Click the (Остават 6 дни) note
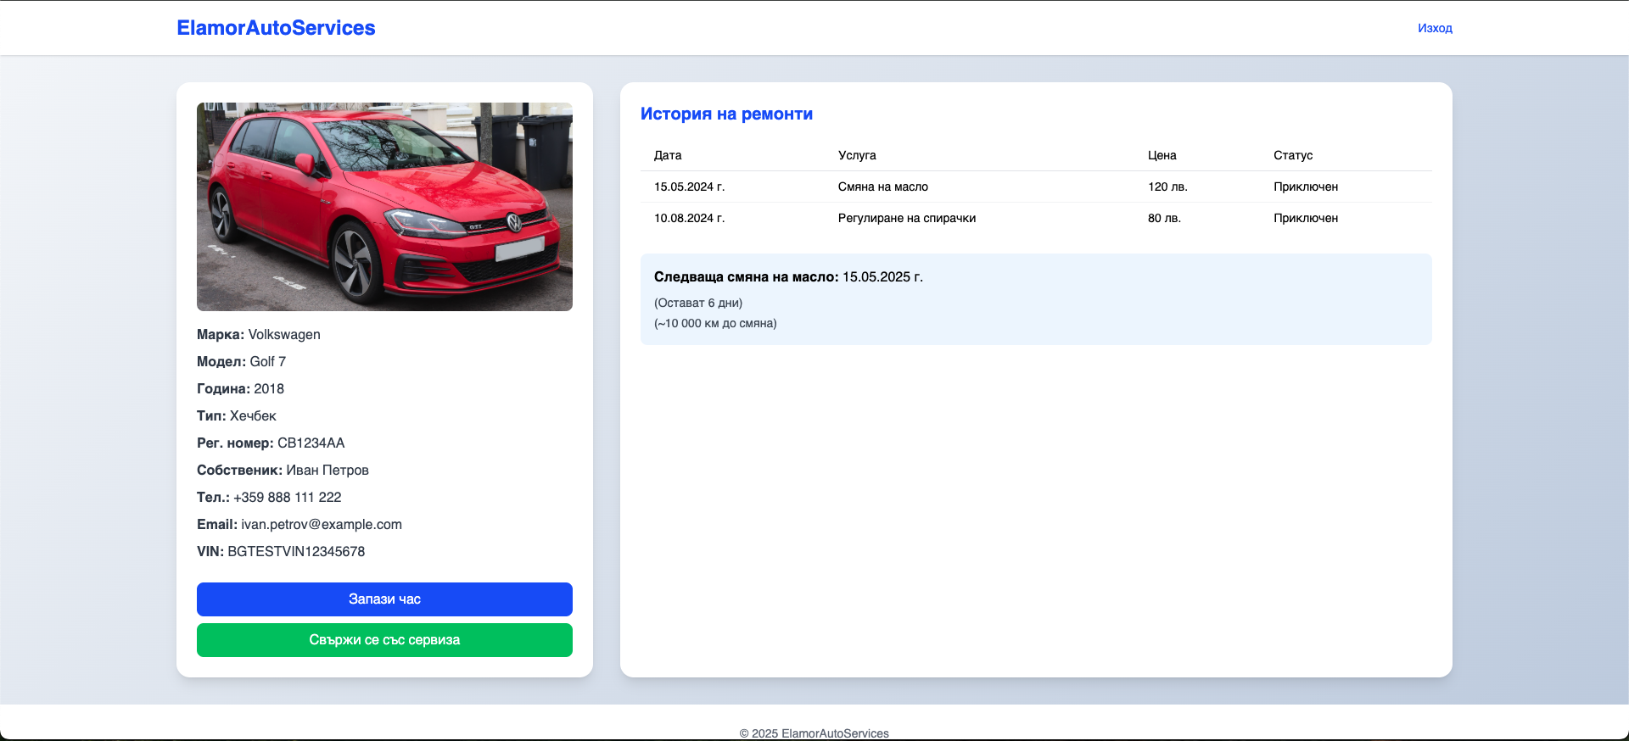This screenshot has height=741, width=1629. coord(698,303)
